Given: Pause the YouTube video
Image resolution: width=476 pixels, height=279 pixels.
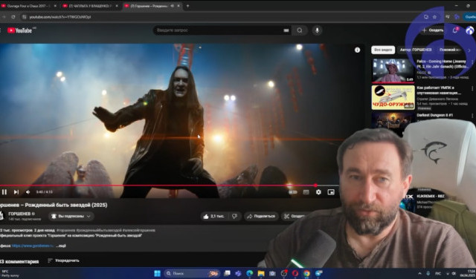Looking at the screenshot, I should tap(4, 191).
